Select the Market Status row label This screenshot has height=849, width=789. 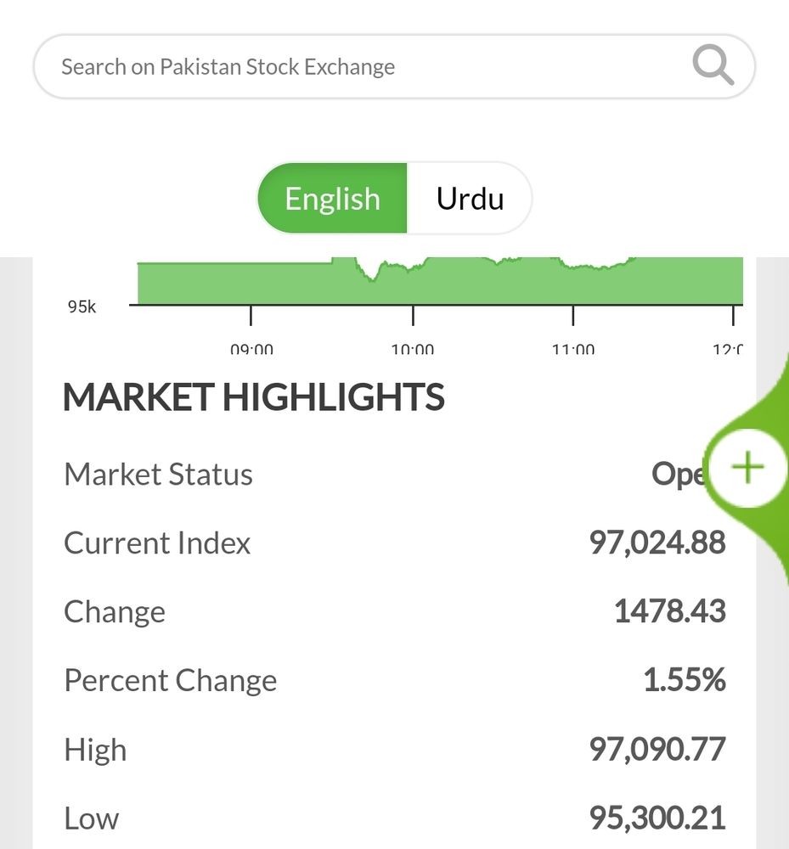158,475
